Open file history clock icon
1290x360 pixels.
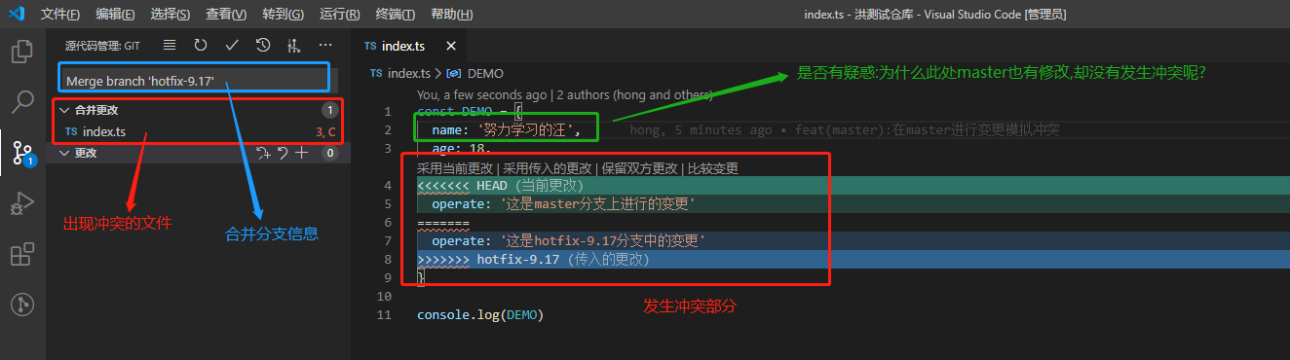(x=263, y=45)
